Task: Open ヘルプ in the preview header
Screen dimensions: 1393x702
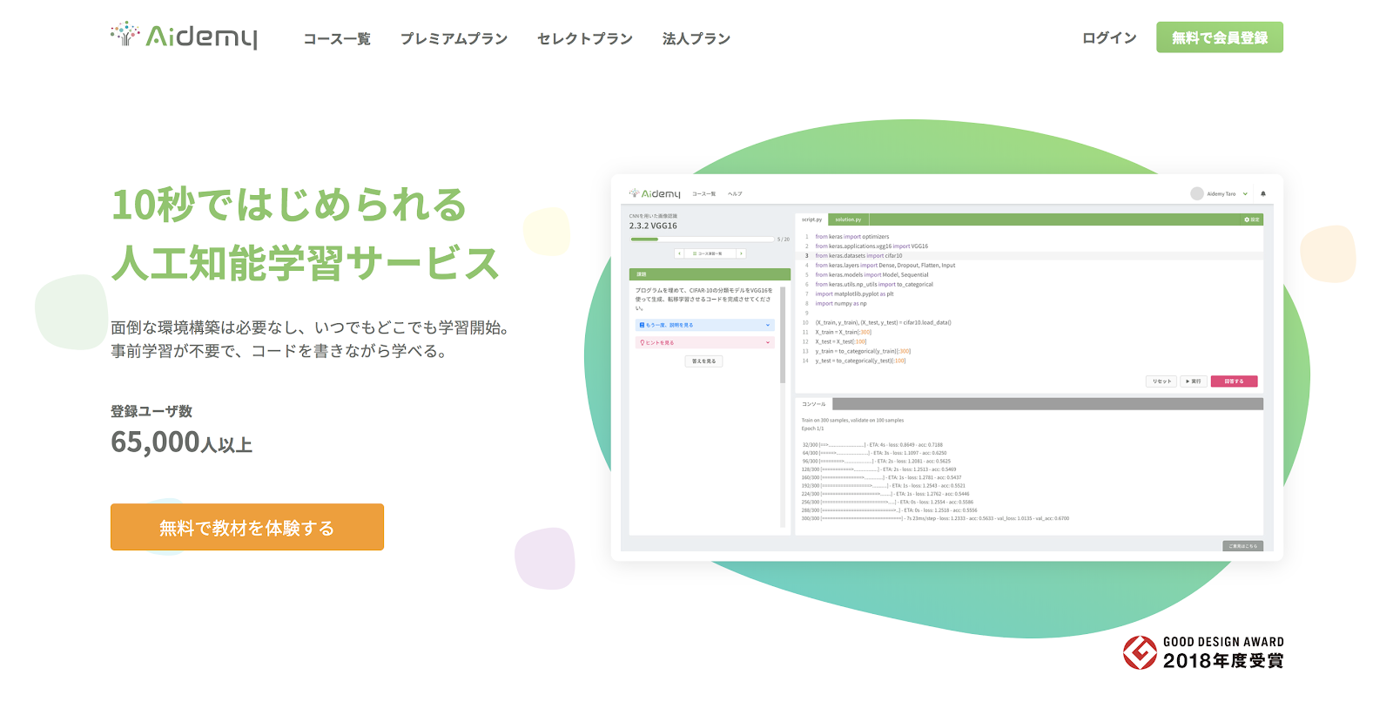Action: [735, 194]
